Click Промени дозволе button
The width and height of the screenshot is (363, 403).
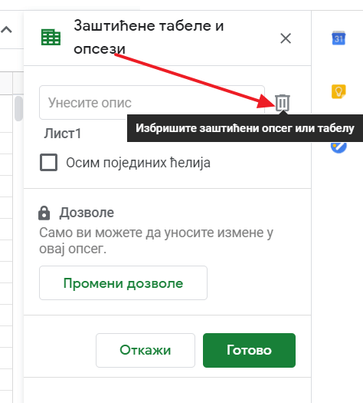coord(123,283)
